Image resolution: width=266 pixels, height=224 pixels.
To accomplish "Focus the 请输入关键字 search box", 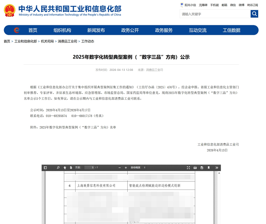I will (215, 14).
